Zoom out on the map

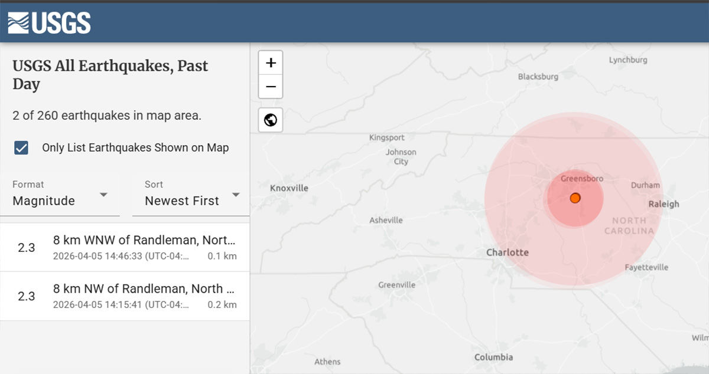[x=271, y=87]
